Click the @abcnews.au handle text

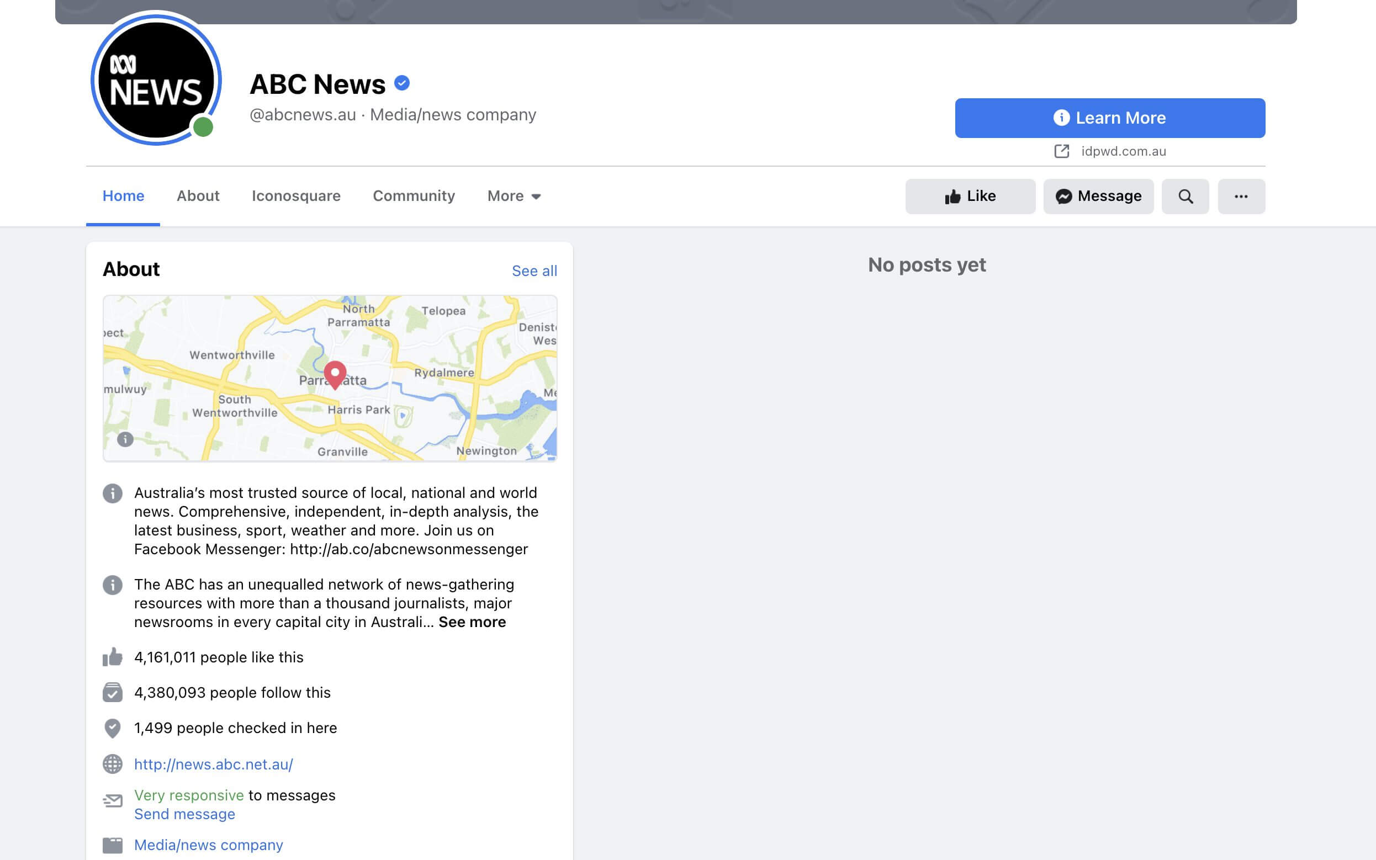click(303, 115)
